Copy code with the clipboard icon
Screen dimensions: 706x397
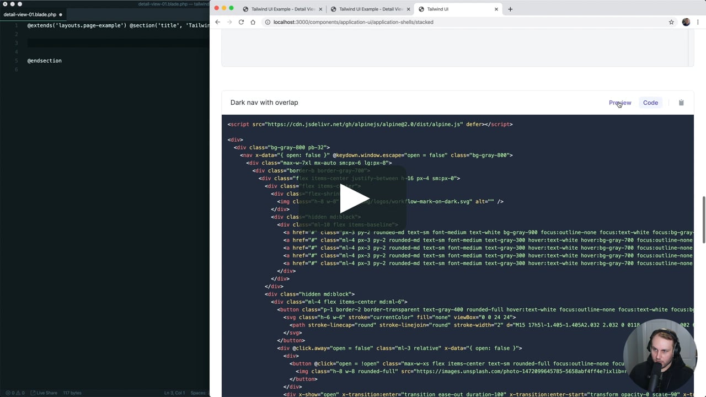click(681, 103)
